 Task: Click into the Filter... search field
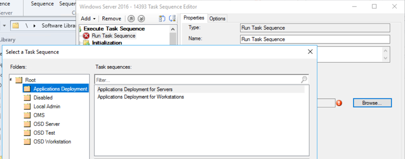tap(198, 80)
